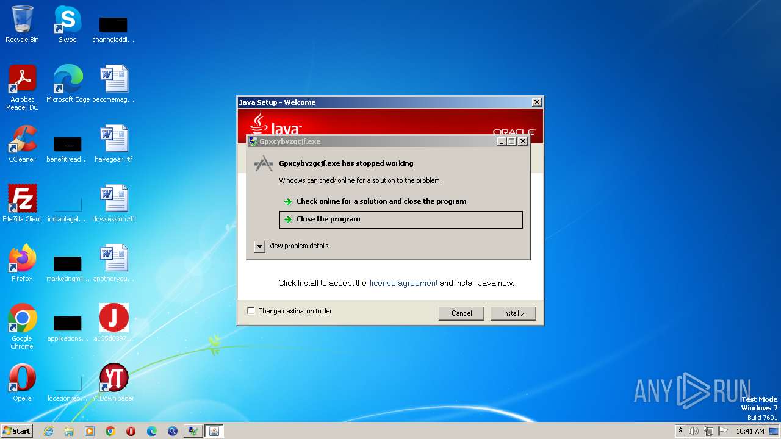
Task: Select the becomemag document icon on desktop
Action: [x=113, y=84]
